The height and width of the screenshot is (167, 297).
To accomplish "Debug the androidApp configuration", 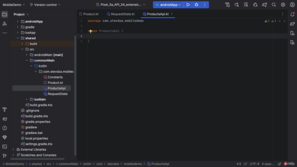I will click(x=196, y=5).
